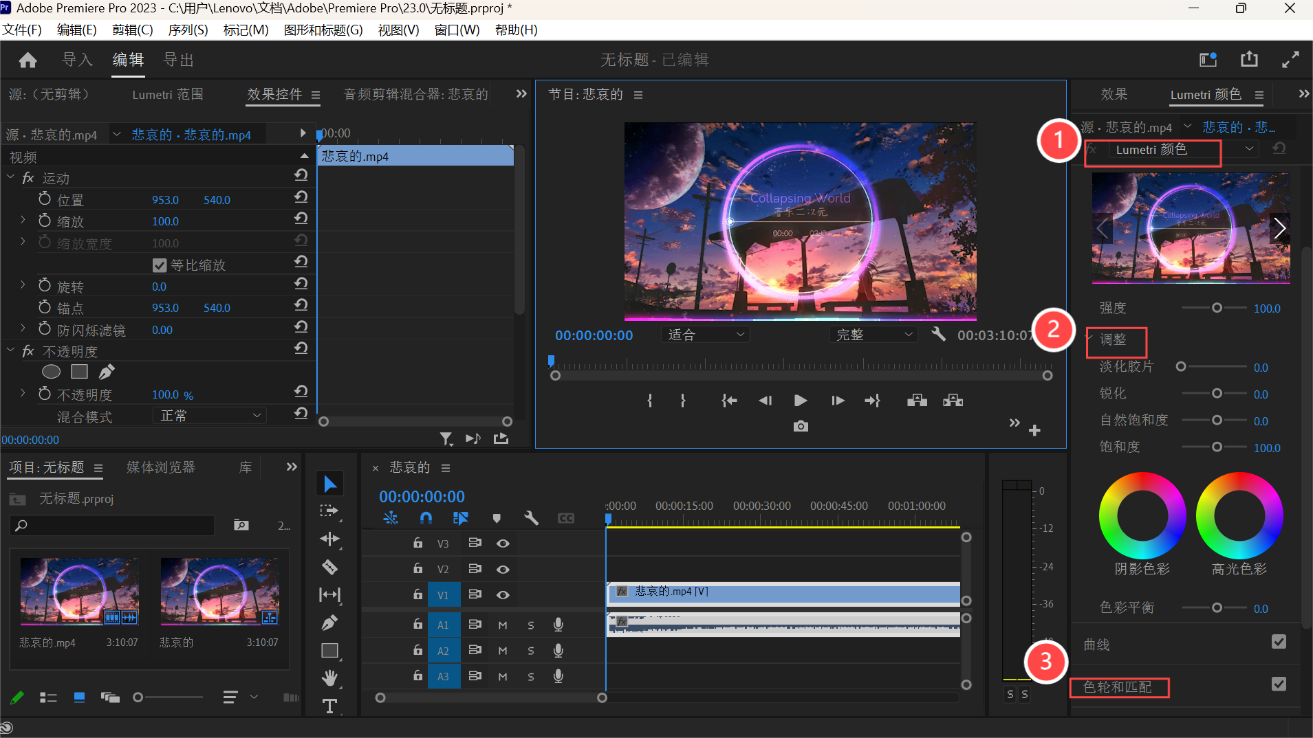Open the 文件(F) menu
Screen dimensions: 1313x738
pos(22,30)
